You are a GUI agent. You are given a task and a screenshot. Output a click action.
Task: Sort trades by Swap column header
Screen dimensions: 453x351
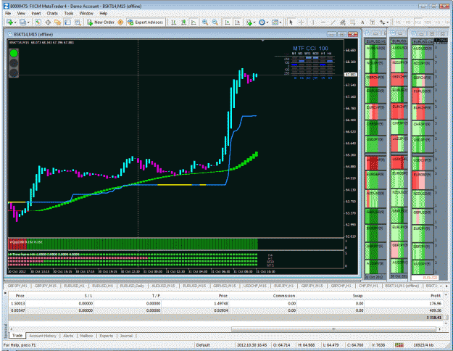357,295
